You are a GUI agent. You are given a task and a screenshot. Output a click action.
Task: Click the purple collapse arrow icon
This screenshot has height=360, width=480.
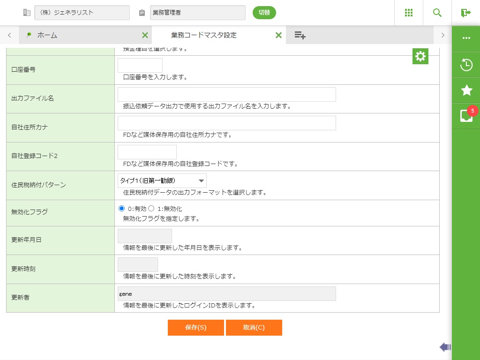click(x=445, y=347)
